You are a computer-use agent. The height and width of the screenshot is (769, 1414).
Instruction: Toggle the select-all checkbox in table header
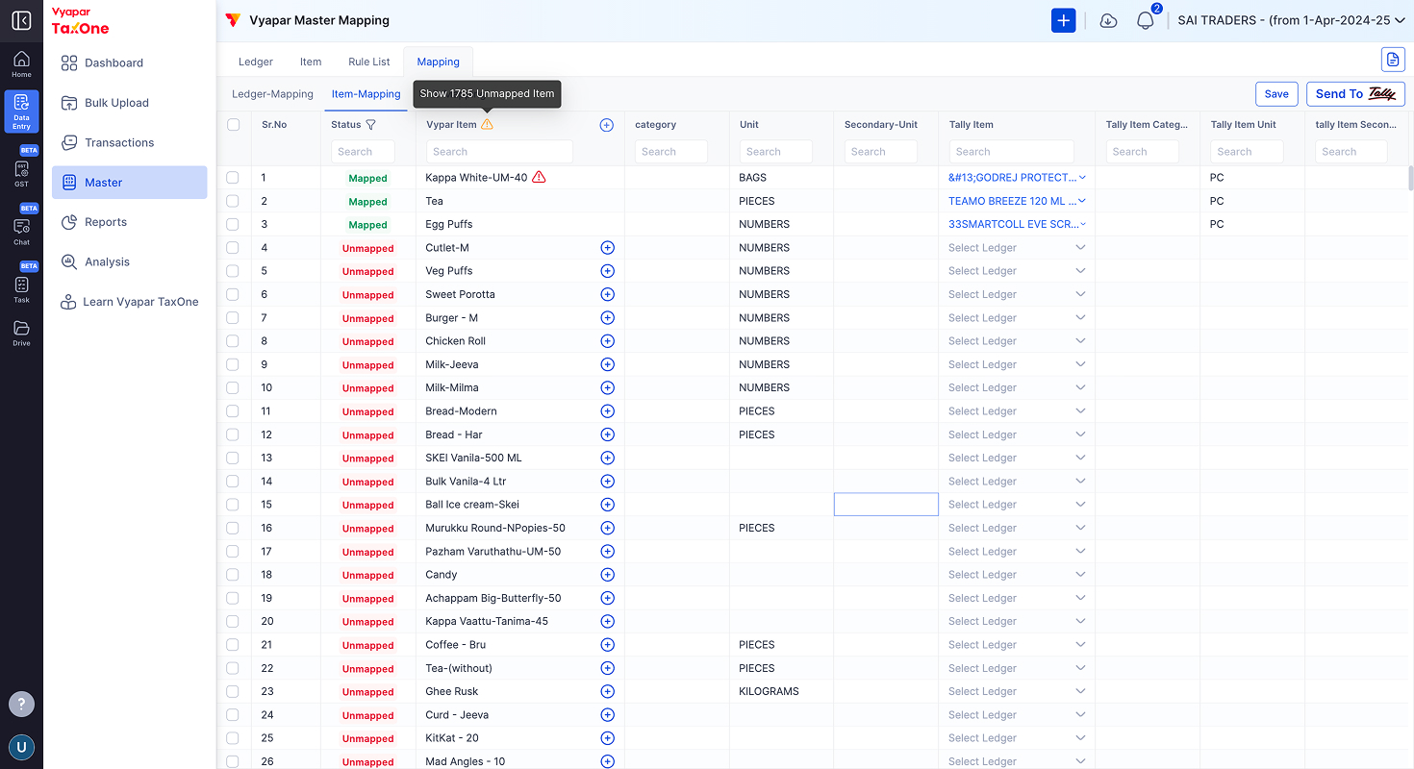tap(233, 125)
